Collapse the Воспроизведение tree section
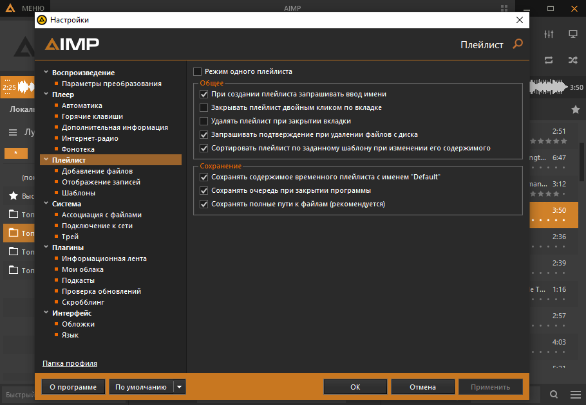Screen dimensions: 586x405 pos(46,72)
